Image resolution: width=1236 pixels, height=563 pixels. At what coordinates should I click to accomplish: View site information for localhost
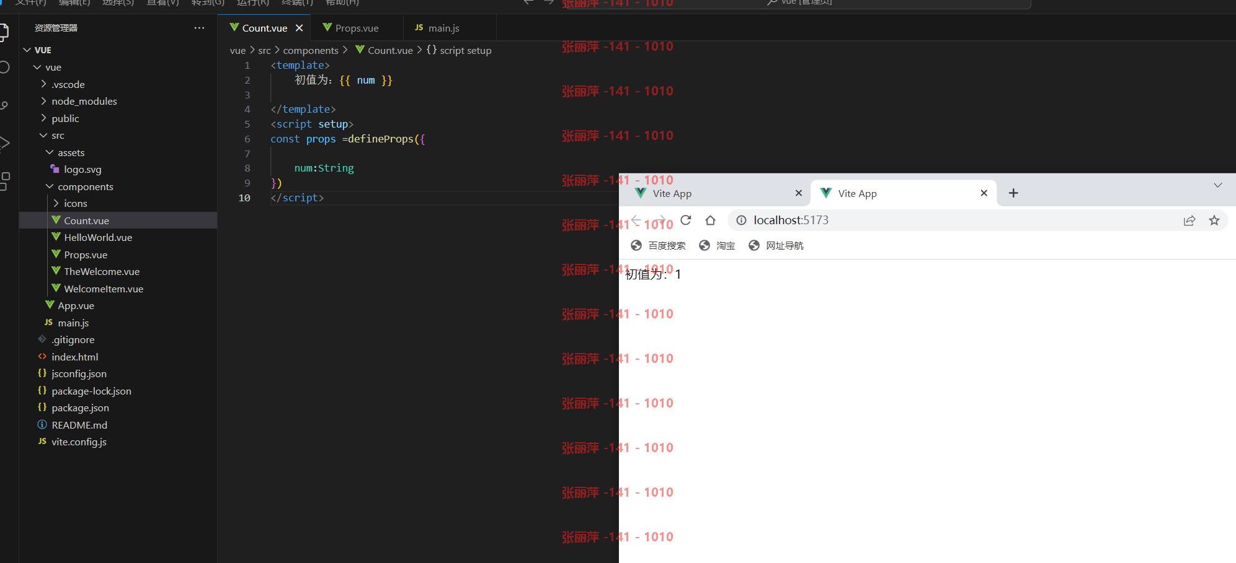[x=741, y=220]
